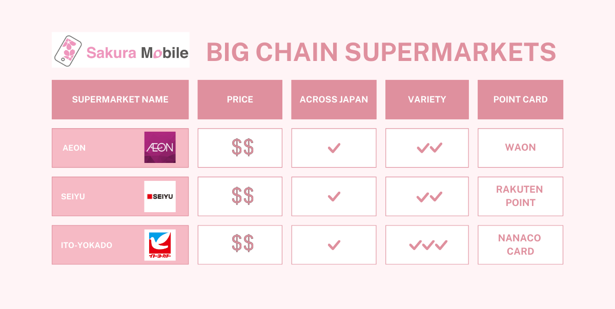
Task: Click the Rakuten Point label
Action: click(x=520, y=196)
